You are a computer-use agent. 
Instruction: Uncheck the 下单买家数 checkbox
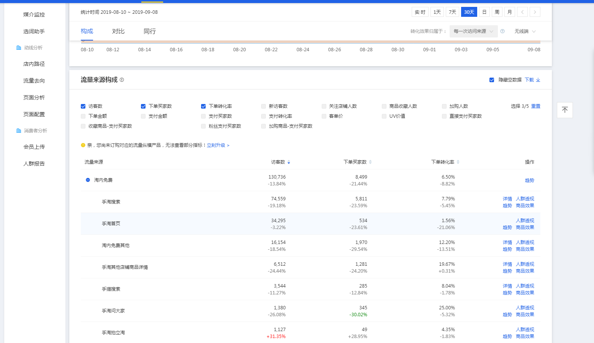coord(143,106)
